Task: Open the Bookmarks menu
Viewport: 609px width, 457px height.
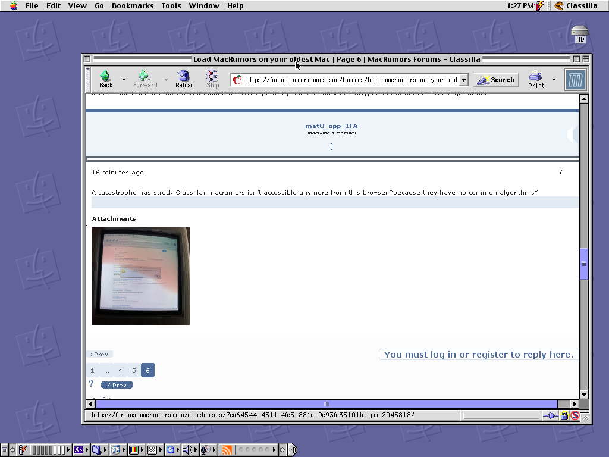Action: coord(133,6)
